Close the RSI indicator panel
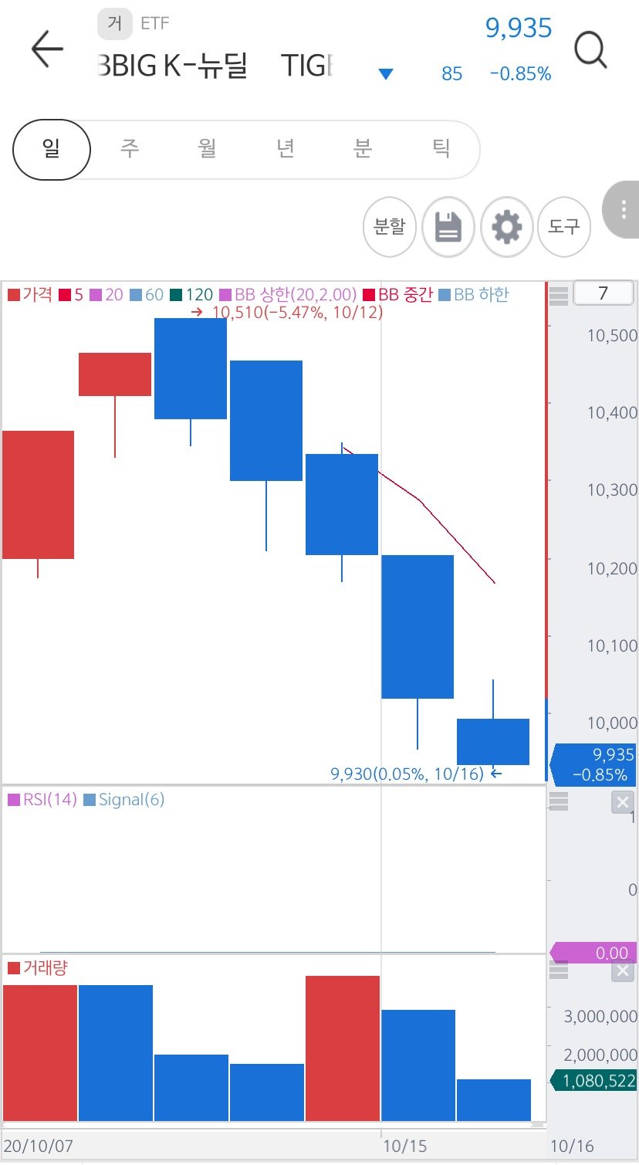 pos(622,803)
